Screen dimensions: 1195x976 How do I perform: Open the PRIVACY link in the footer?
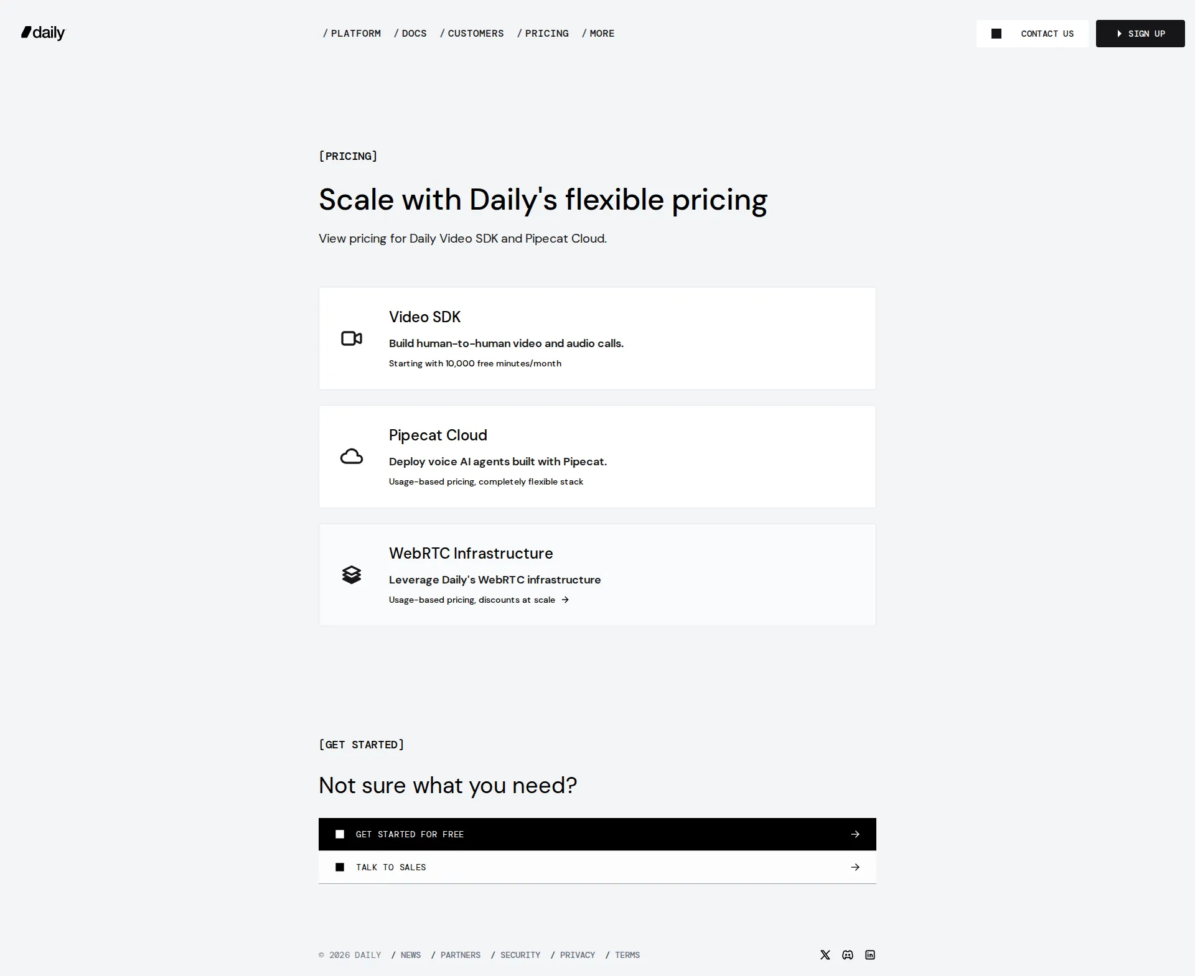[x=577, y=955]
